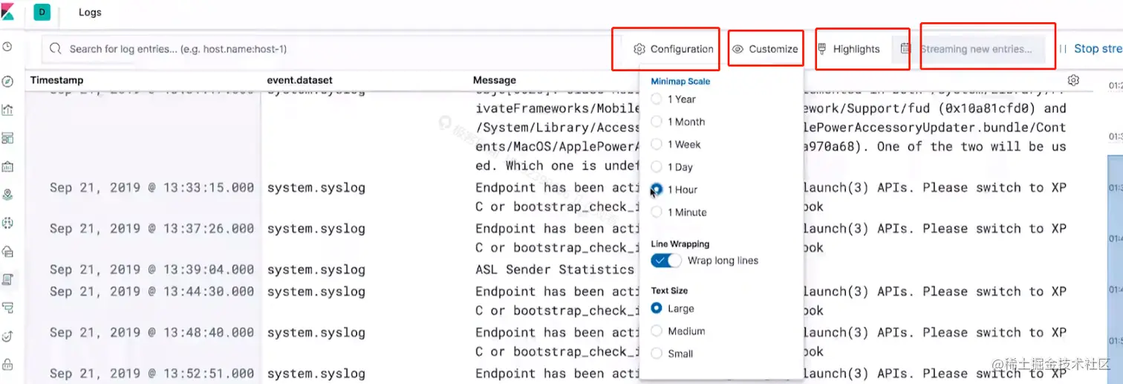The width and height of the screenshot is (1123, 384).
Task: Open SIEM lock icon in sidebar
Action: tap(7, 364)
